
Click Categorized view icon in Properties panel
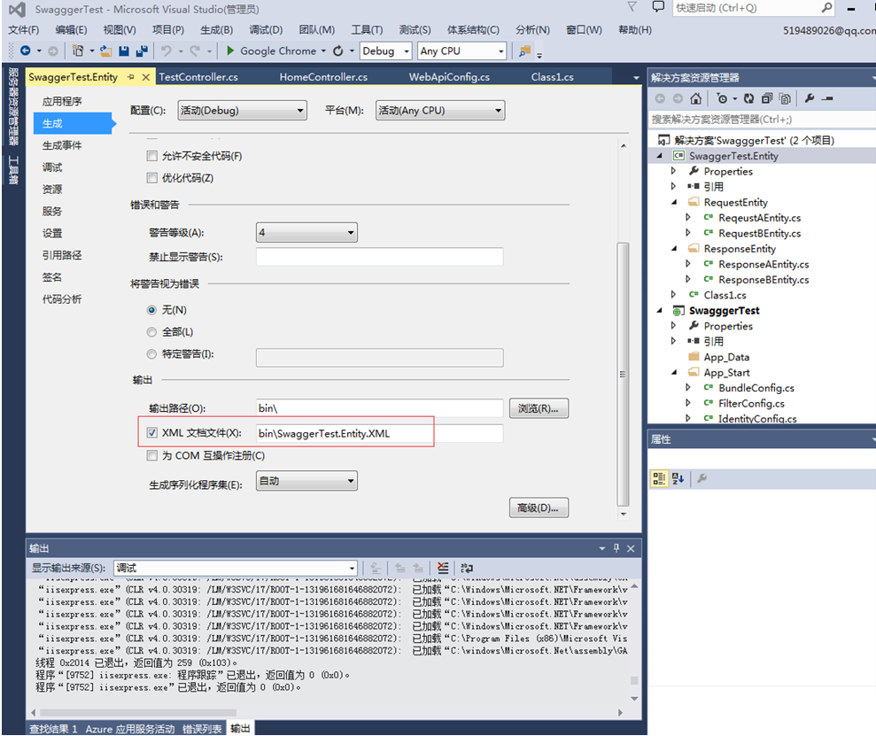point(659,478)
